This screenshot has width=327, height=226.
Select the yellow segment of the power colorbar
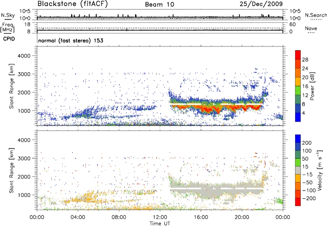[x=298, y=81]
